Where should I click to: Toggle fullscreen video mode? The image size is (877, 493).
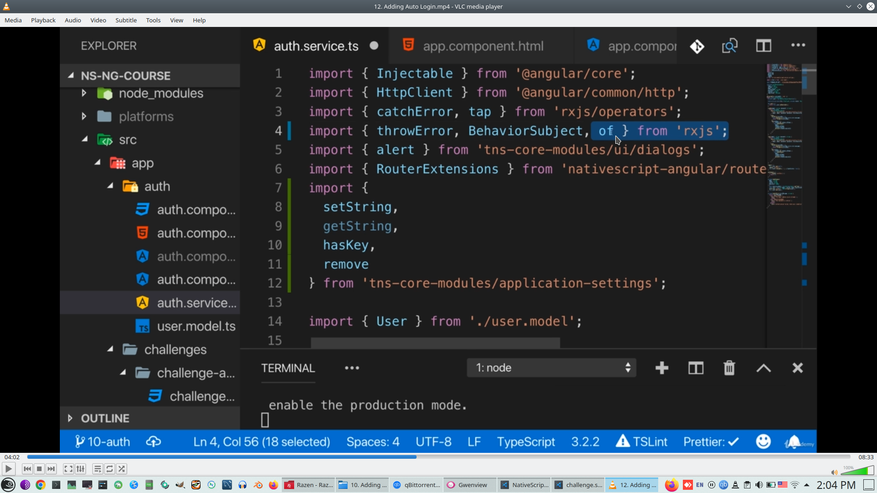tap(68, 469)
